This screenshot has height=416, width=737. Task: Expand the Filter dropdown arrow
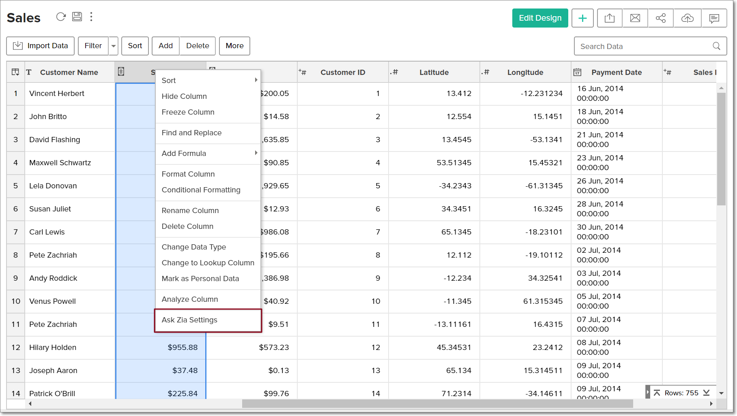pos(114,46)
